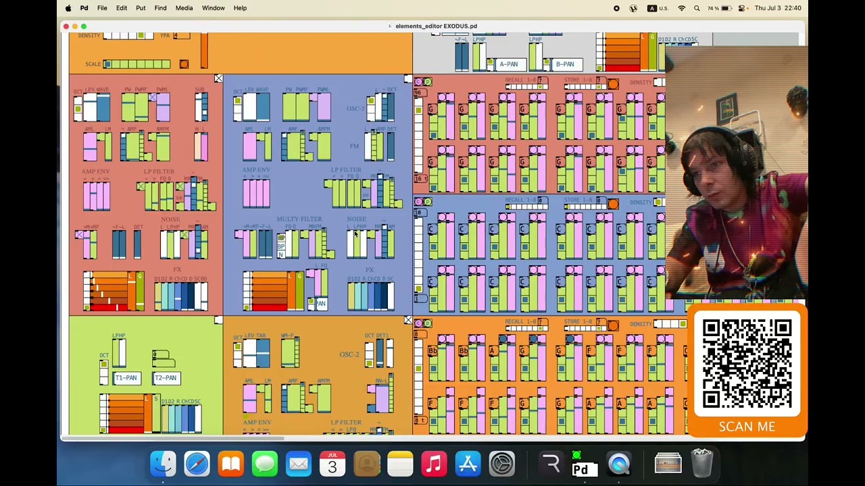This screenshot has height=486, width=865.
Task: Click the screen recording indicator in menu bar
Action: [616, 8]
